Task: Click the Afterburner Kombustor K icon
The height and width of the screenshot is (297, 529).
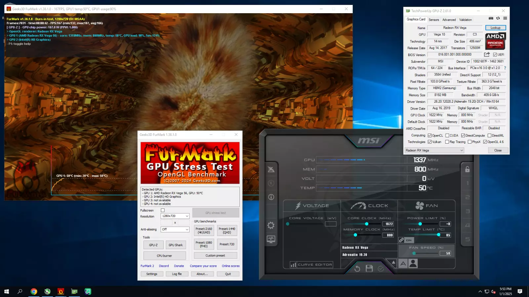Action: coord(271,183)
